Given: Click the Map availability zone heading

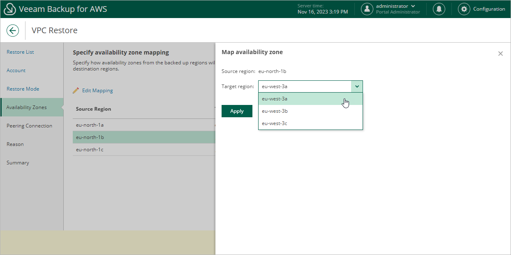Looking at the screenshot, I should tap(252, 52).
